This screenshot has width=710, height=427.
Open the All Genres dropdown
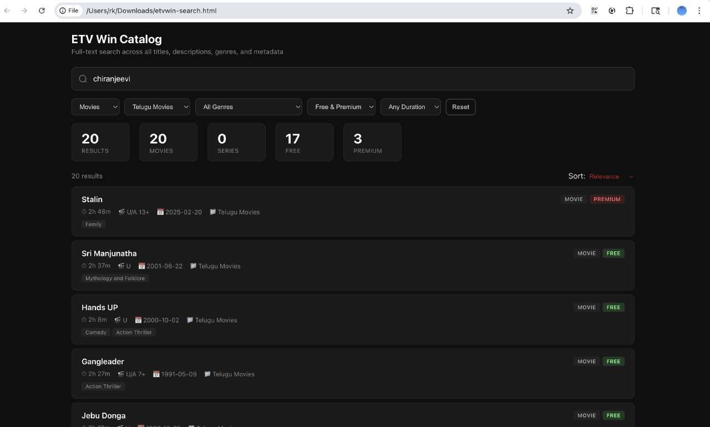pyautogui.click(x=248, y=106)
